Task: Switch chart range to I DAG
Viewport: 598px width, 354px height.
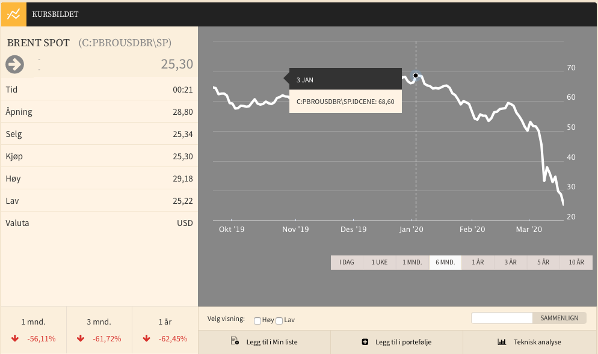Action: point(347,263)
